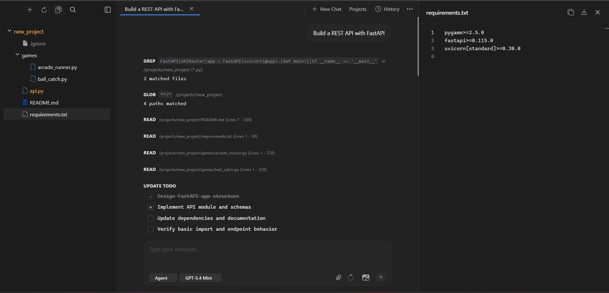The width and height of the screenshot is (609, 293).
Task: Collapse the new_project folder
Action: coord(10,31)
